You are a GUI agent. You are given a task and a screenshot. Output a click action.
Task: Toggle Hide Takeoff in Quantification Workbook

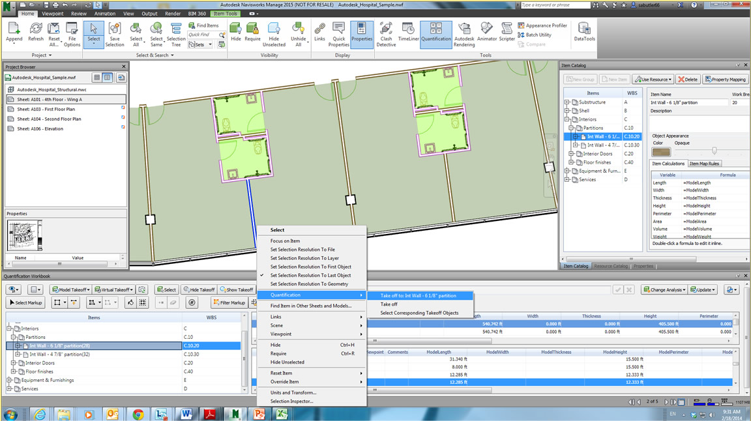199,290
